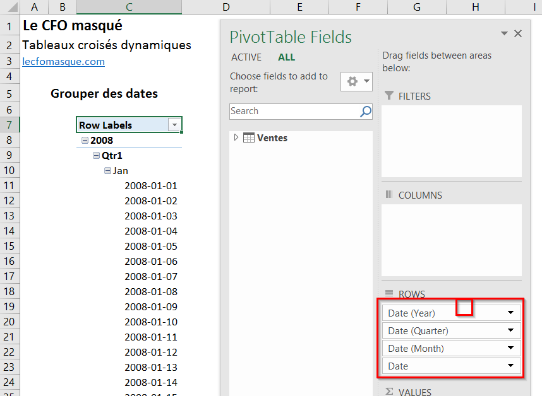Open Date (Month) field dropdown arrow

pyautogui.click(x=510, y=348)
